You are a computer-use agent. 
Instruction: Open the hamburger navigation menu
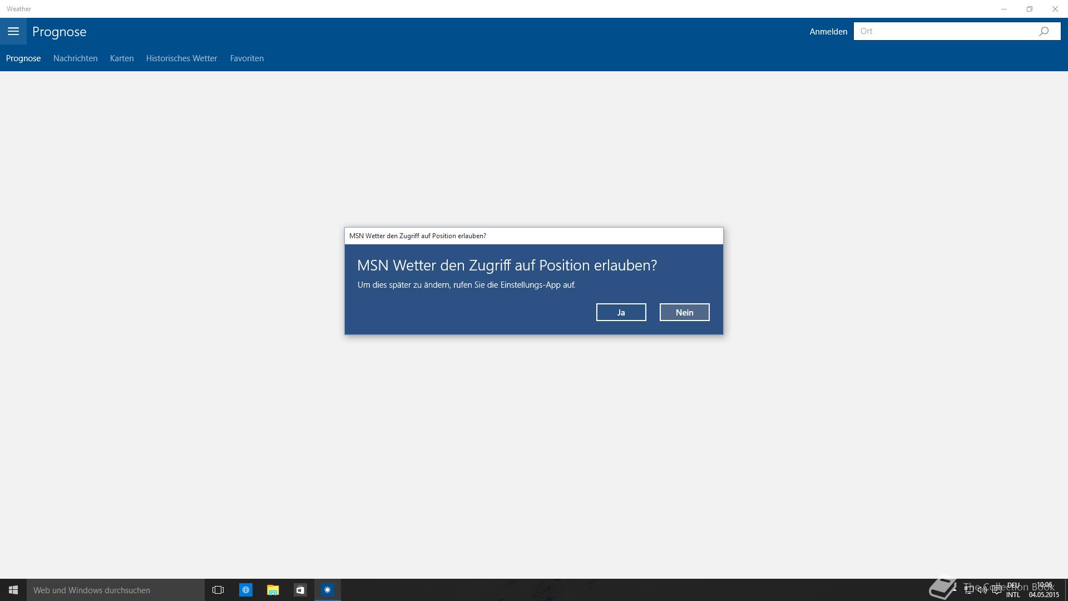(13, 31)
